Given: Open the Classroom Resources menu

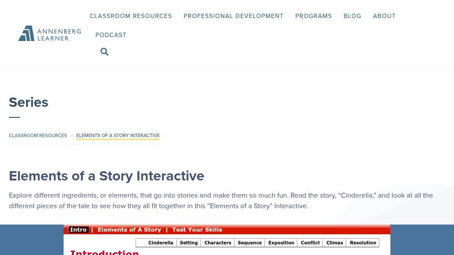Looking at the screenshot, I should [x=131, y=16].
